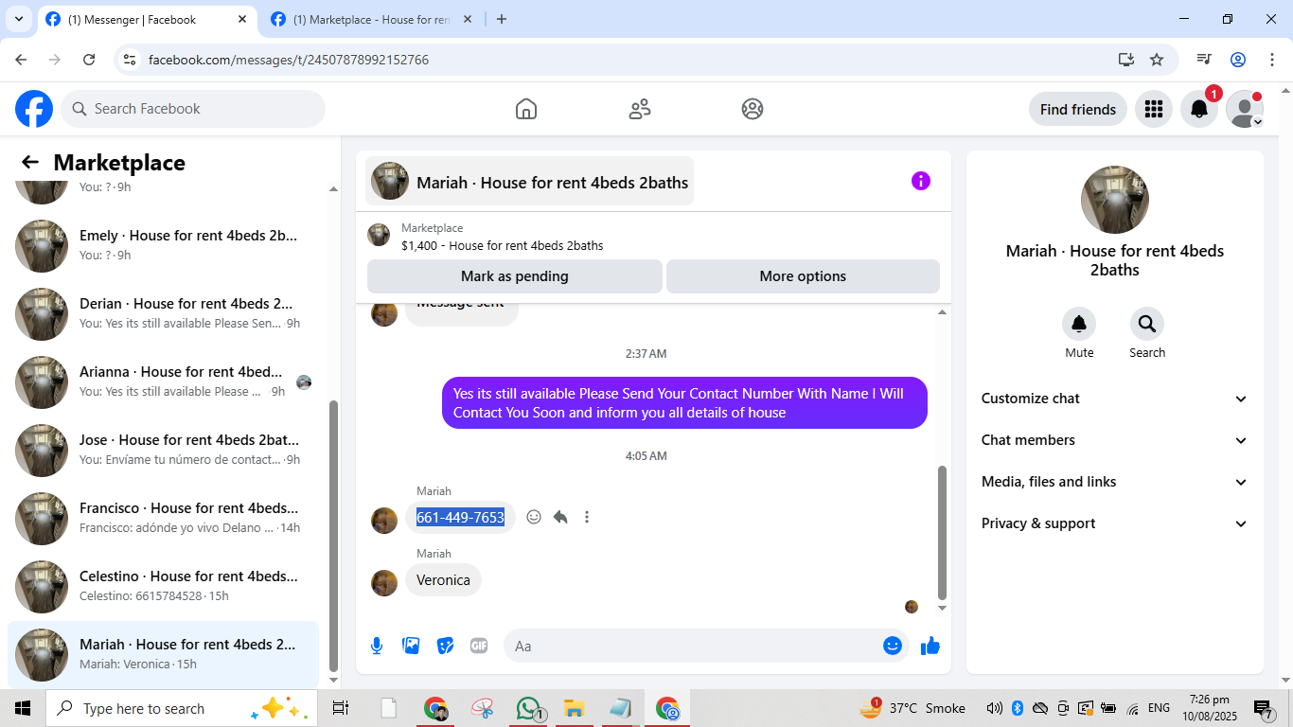Screen dimensions: 1293x727
Task: Choose a GIF
Action: coord(479,646)
